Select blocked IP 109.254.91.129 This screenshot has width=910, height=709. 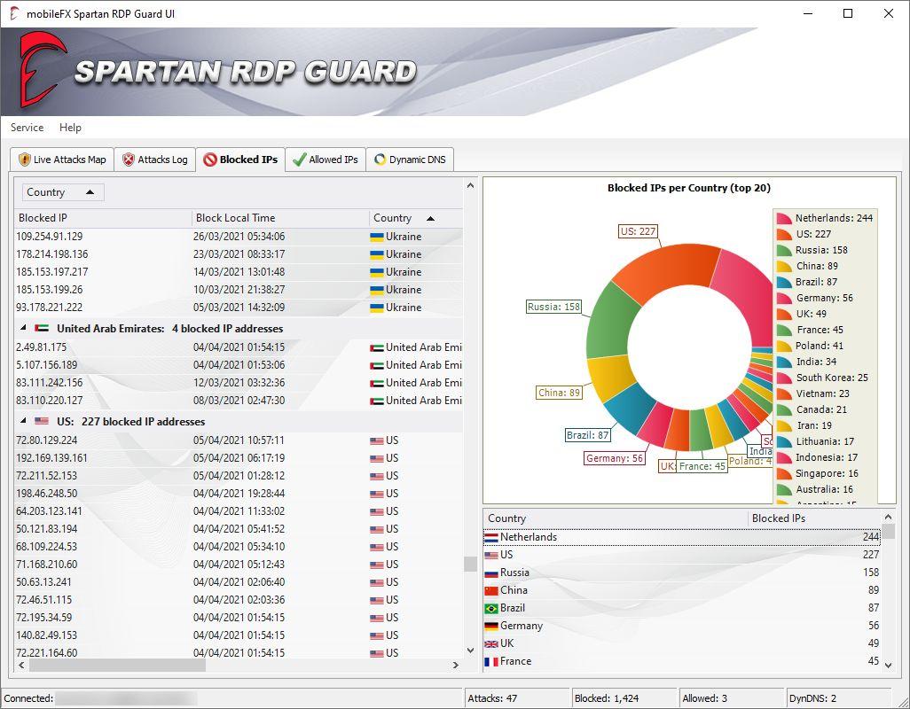50,237
